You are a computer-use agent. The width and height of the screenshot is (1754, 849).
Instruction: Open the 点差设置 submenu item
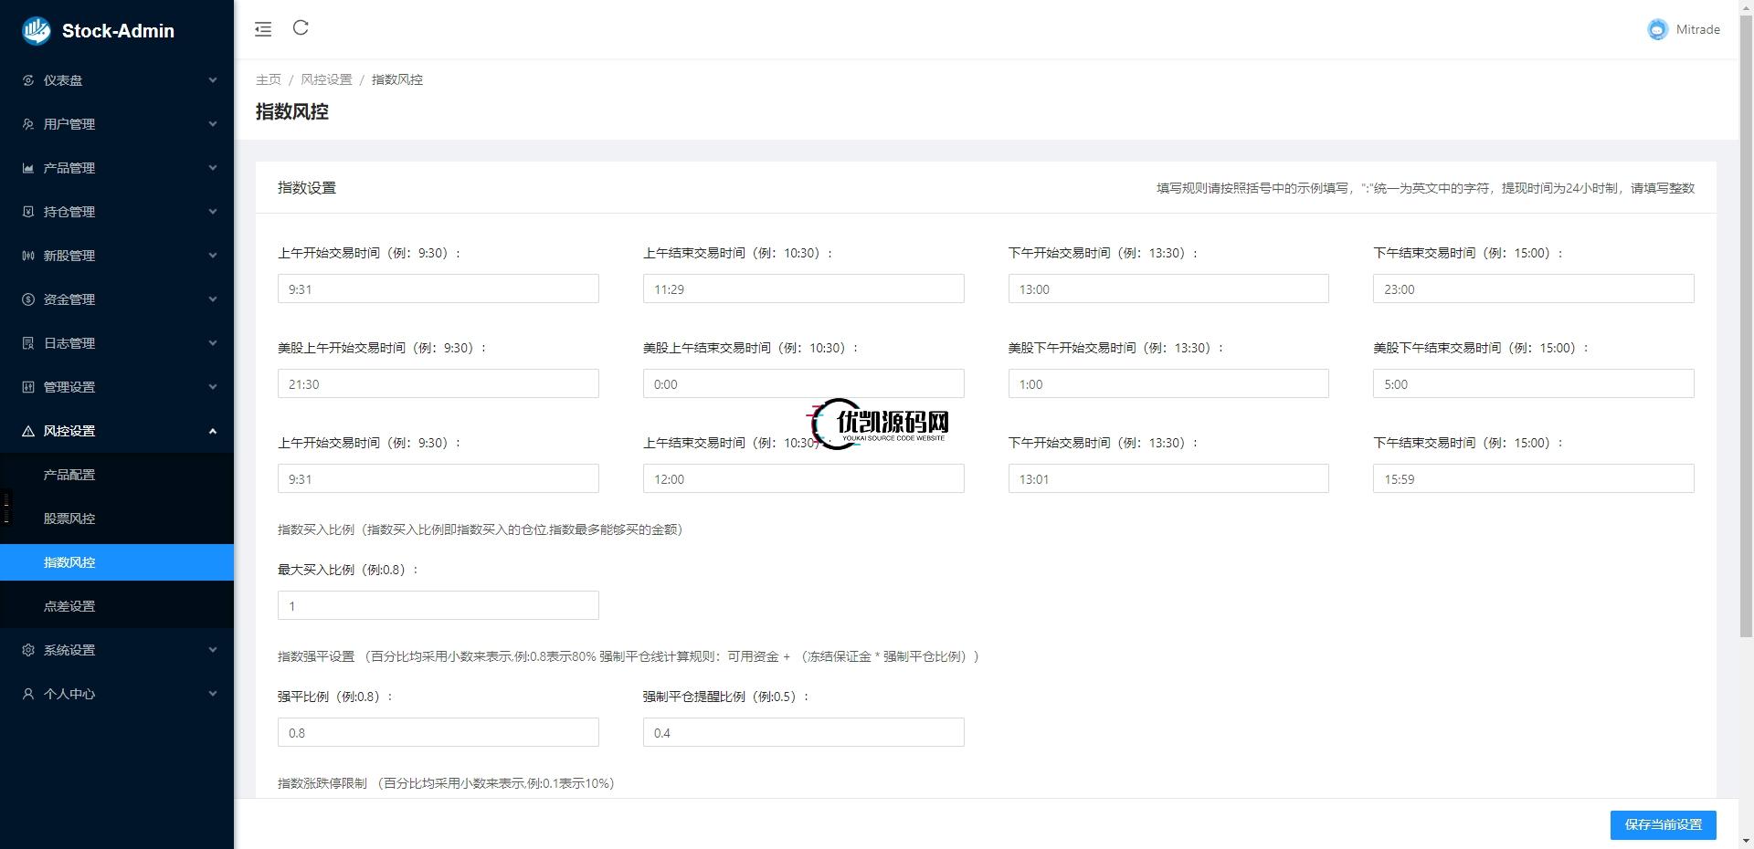pos(69,605)
